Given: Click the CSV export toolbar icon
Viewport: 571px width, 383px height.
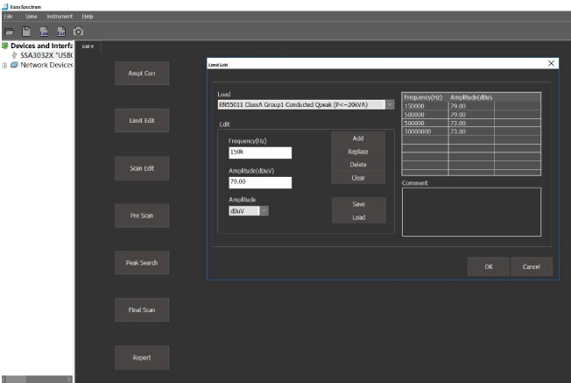Looking at the screenshot, I should pos(61,32).
